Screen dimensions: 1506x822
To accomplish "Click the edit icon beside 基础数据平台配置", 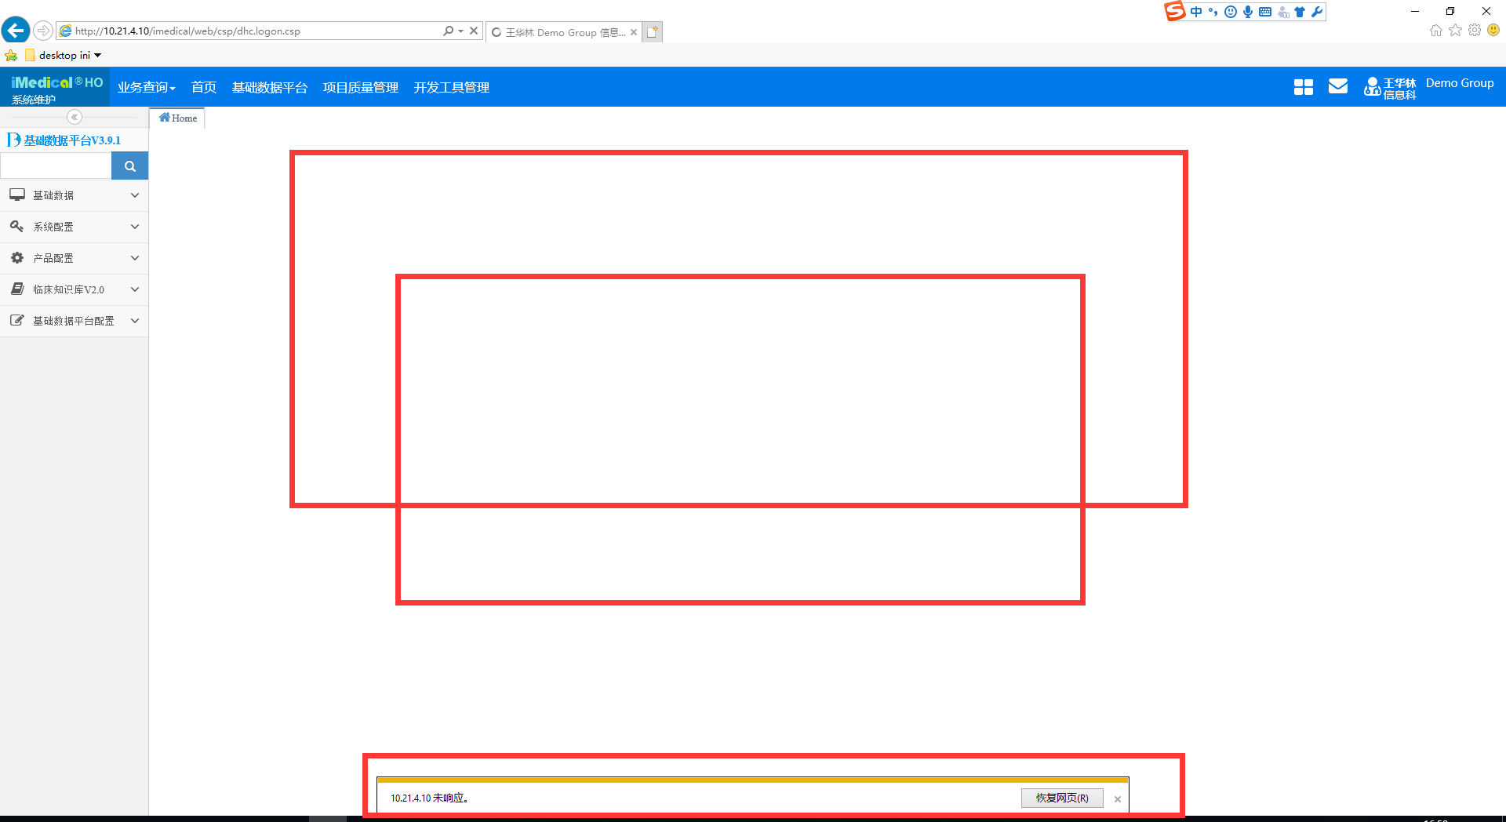I will pyautogui.click(x=17, y=320).
